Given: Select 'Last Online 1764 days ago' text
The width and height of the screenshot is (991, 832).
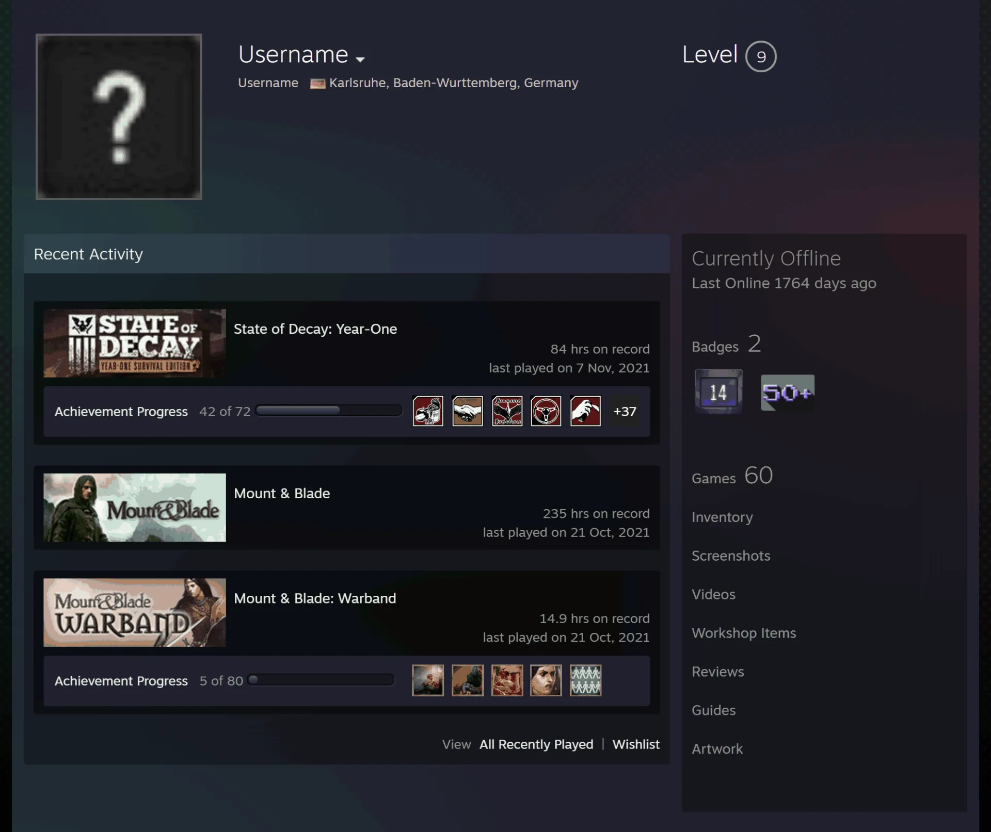Looking at the screenshot, I should pos(784,283).
